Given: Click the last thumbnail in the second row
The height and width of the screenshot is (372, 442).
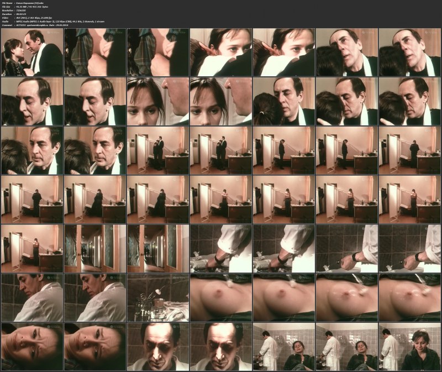Looking at the screenshot, I should [409, 101].
